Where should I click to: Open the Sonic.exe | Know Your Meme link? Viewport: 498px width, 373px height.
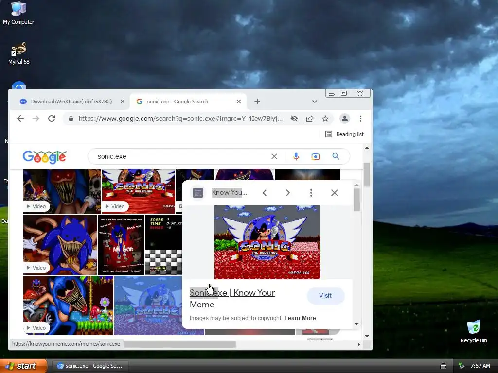[232, 299]
